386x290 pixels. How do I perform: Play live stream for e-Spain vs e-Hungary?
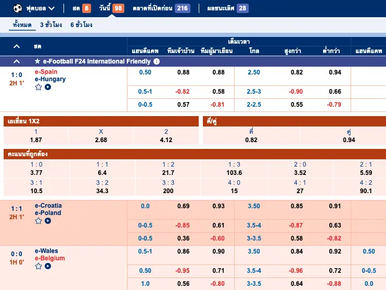[48, 87]
